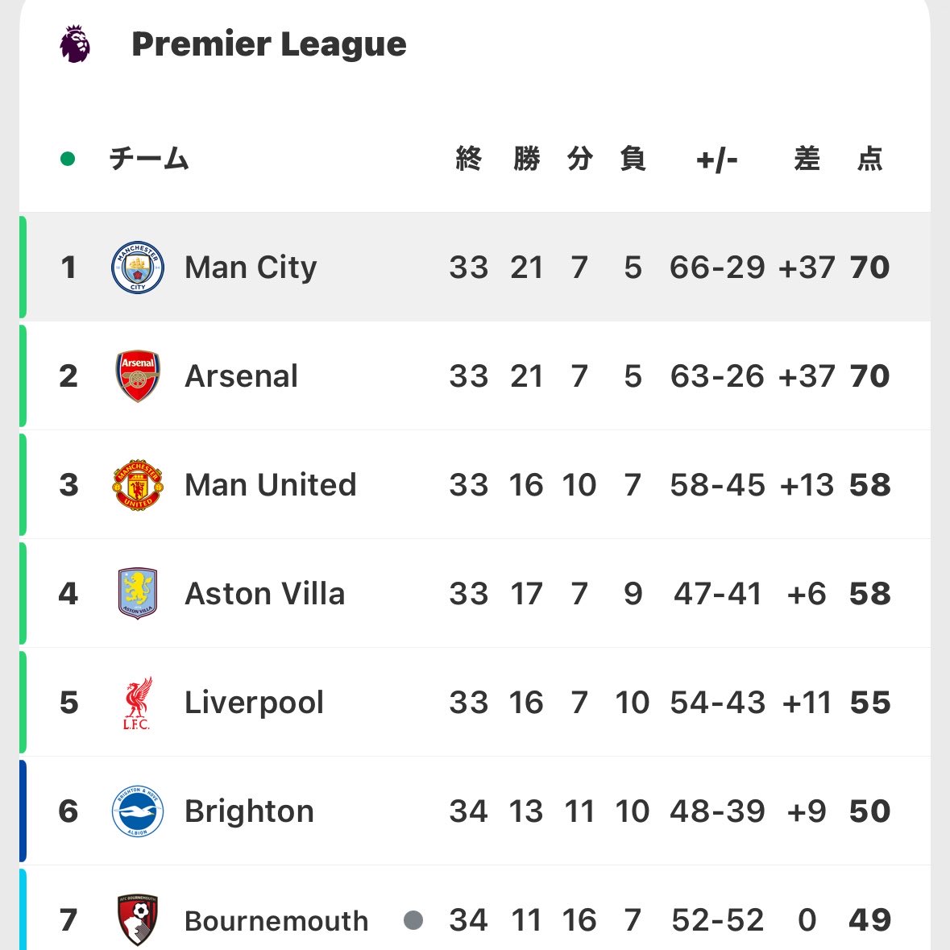Tap the grey dot beside Bournemouth
Image resolution: width=950 pixels, height=950 pixels.
tap(413, 919)
